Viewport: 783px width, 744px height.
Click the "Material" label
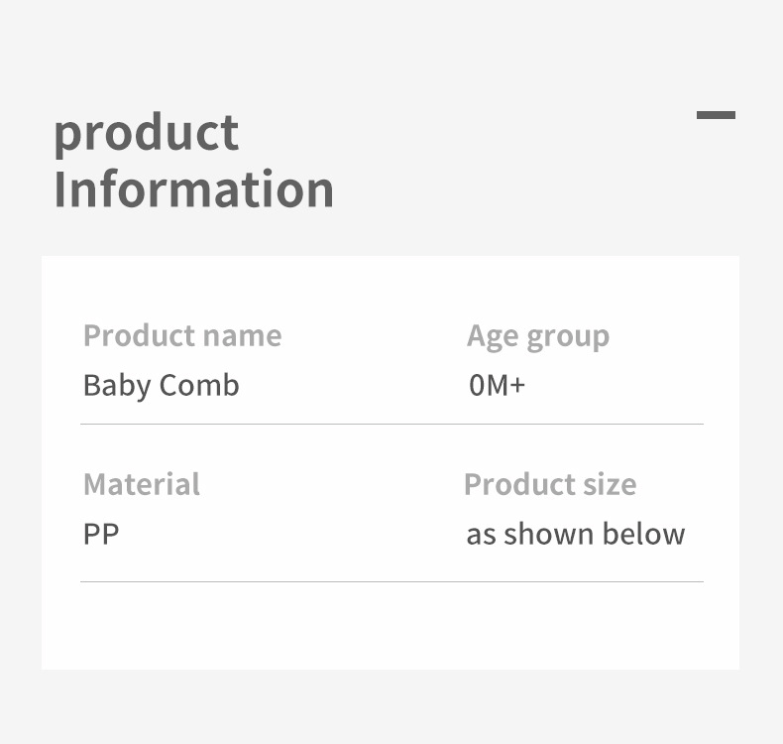point(141,484)
